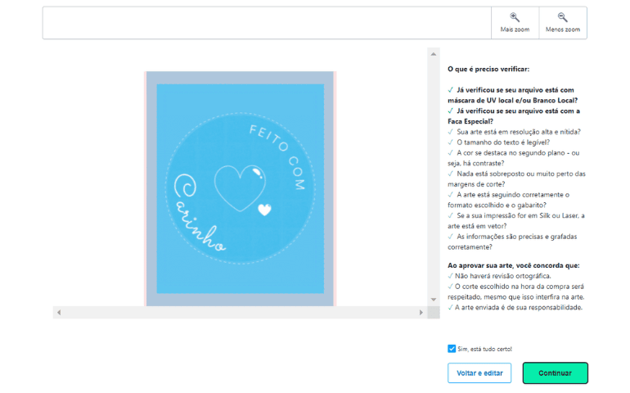Click the left arrow on horizontal scrollbar

click(x=59, y=312)
